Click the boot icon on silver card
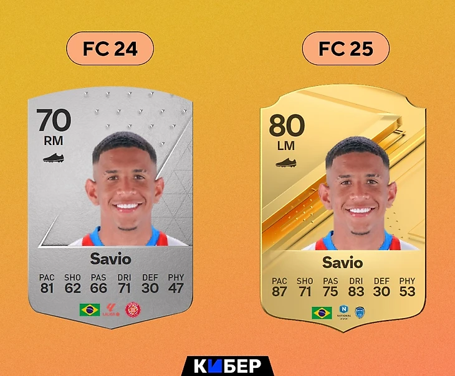 (x=54, y=158)
